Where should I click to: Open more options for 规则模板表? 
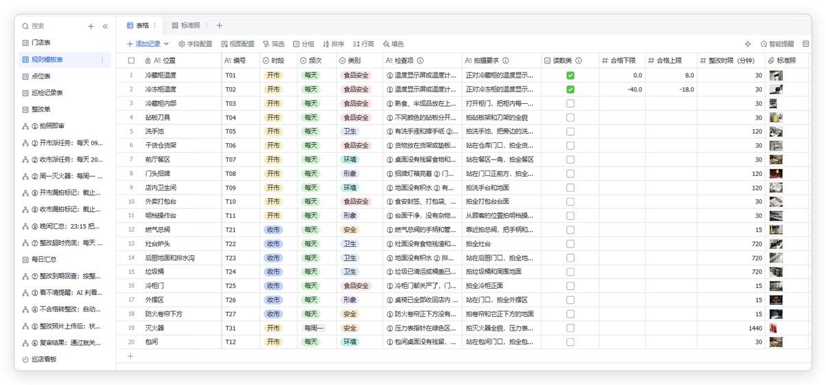pyautogui.click(x=103, y=60)
